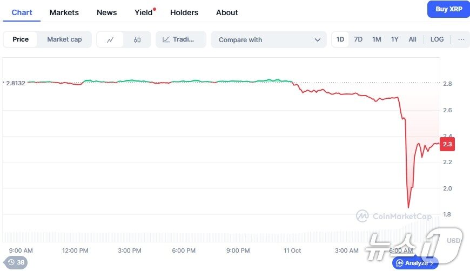Click the history clock badge showing 38

pyautogui.click(x=16, y=262)
